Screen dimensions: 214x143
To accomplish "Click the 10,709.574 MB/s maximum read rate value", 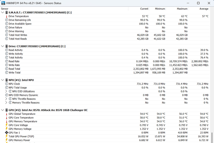I will pyautogui.click(x=178, y=61).
